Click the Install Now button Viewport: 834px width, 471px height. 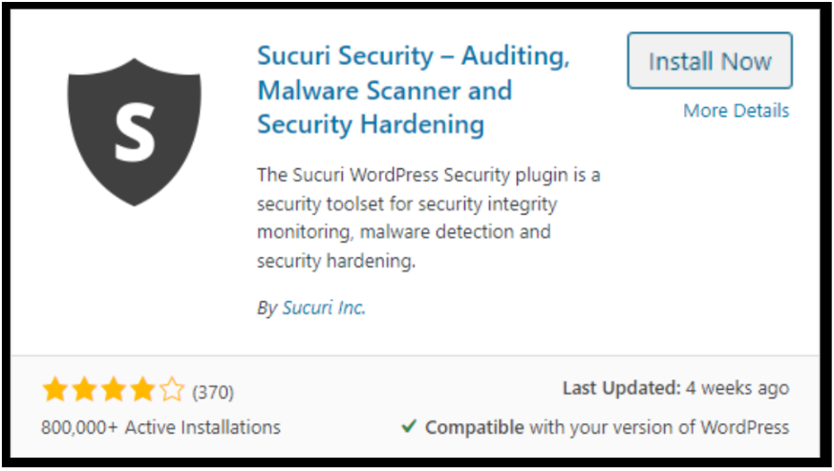pyautogui.click(x=710, y=61)
